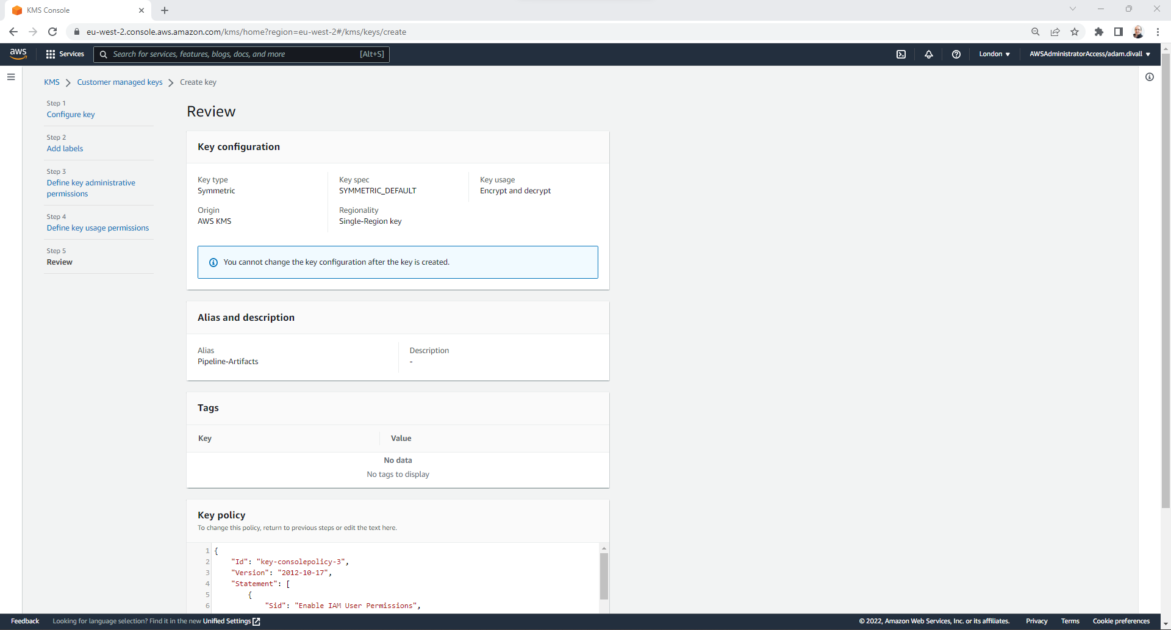
Task: Share this page icon in address bar
Action: 1055,32
